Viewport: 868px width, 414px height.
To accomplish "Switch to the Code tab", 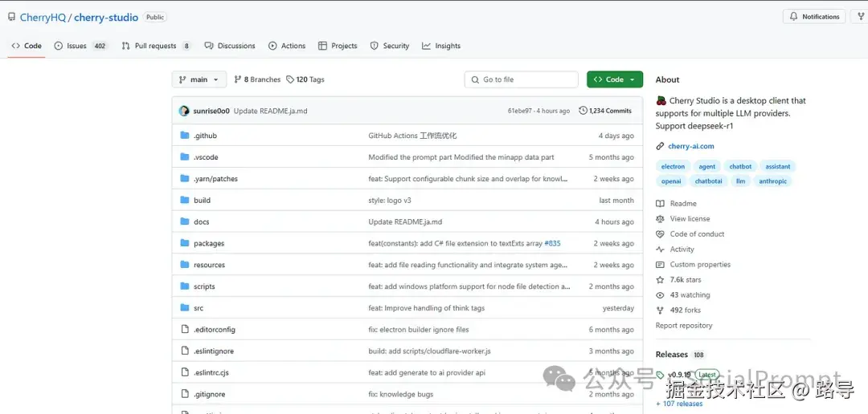I will pos(27,46).
